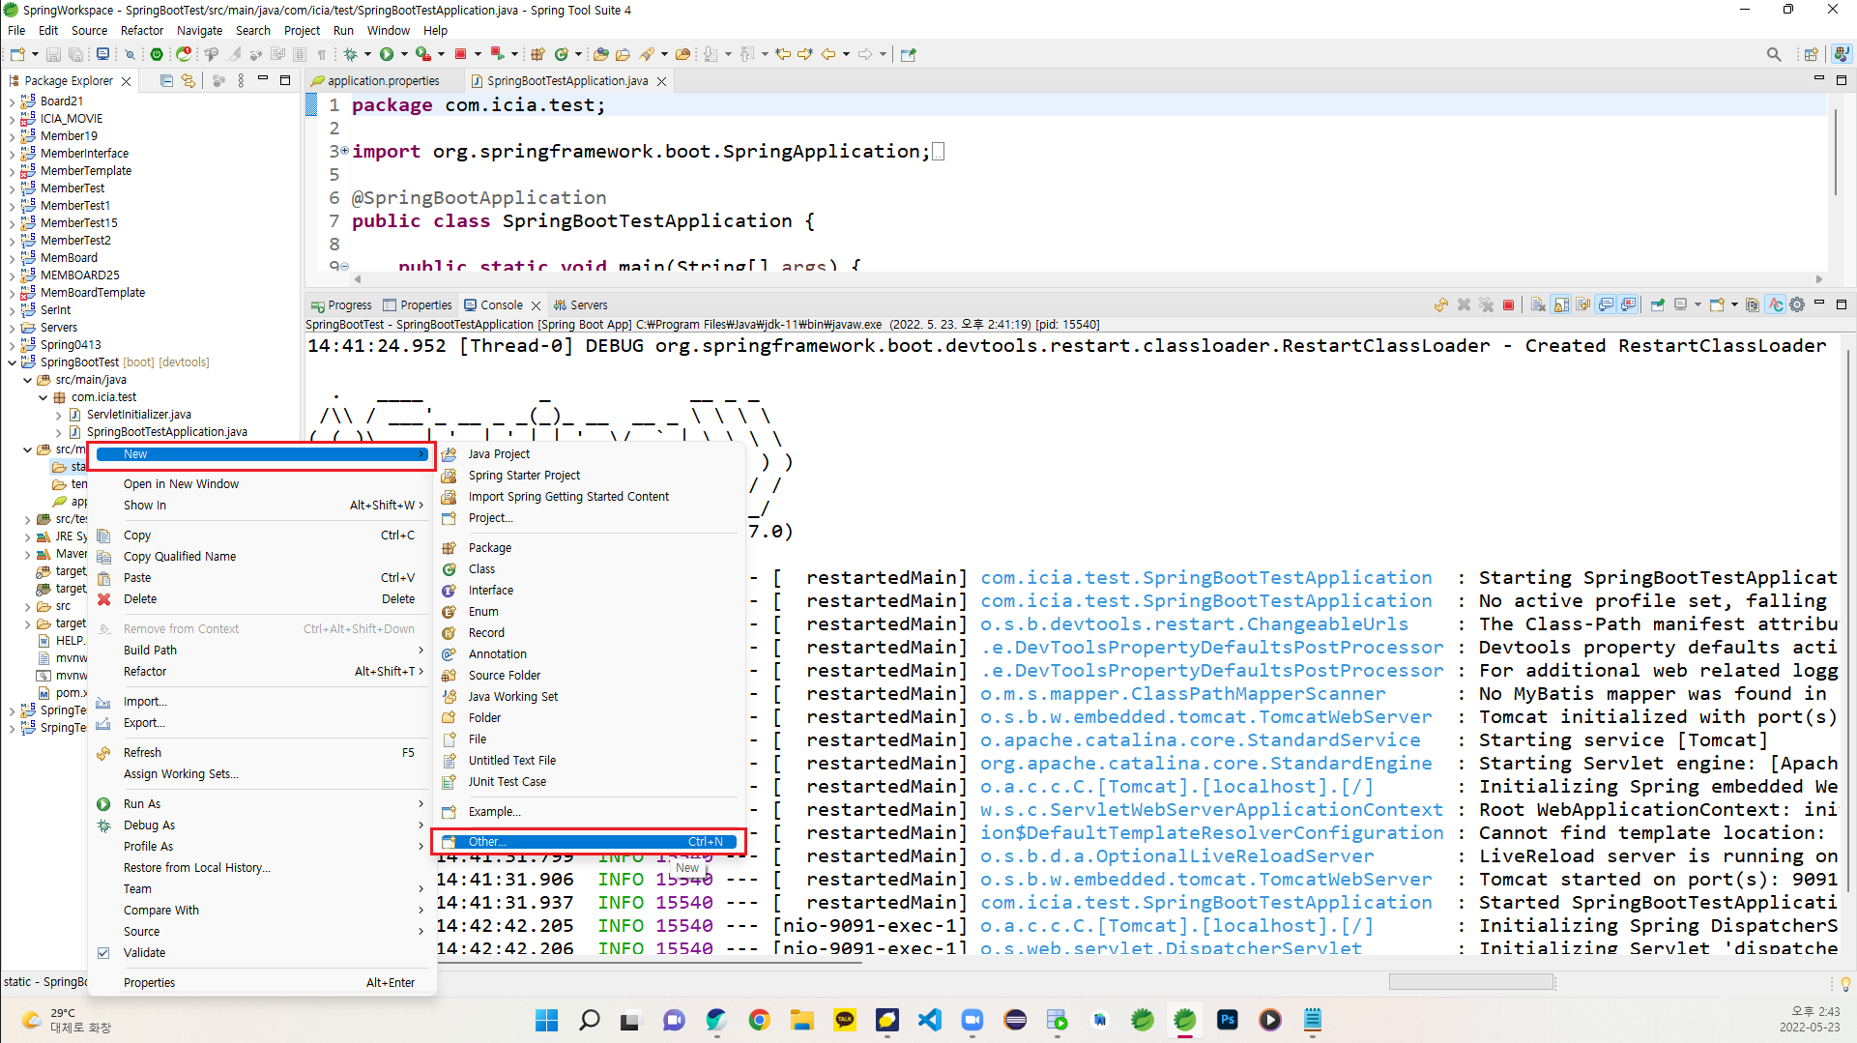Click the editor vertical scrollbar
This screenshot has height=1043, width=1857.
1835,155
